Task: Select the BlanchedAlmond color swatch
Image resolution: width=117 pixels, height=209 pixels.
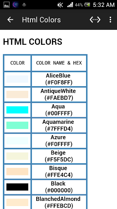Action: pos(17,202)
